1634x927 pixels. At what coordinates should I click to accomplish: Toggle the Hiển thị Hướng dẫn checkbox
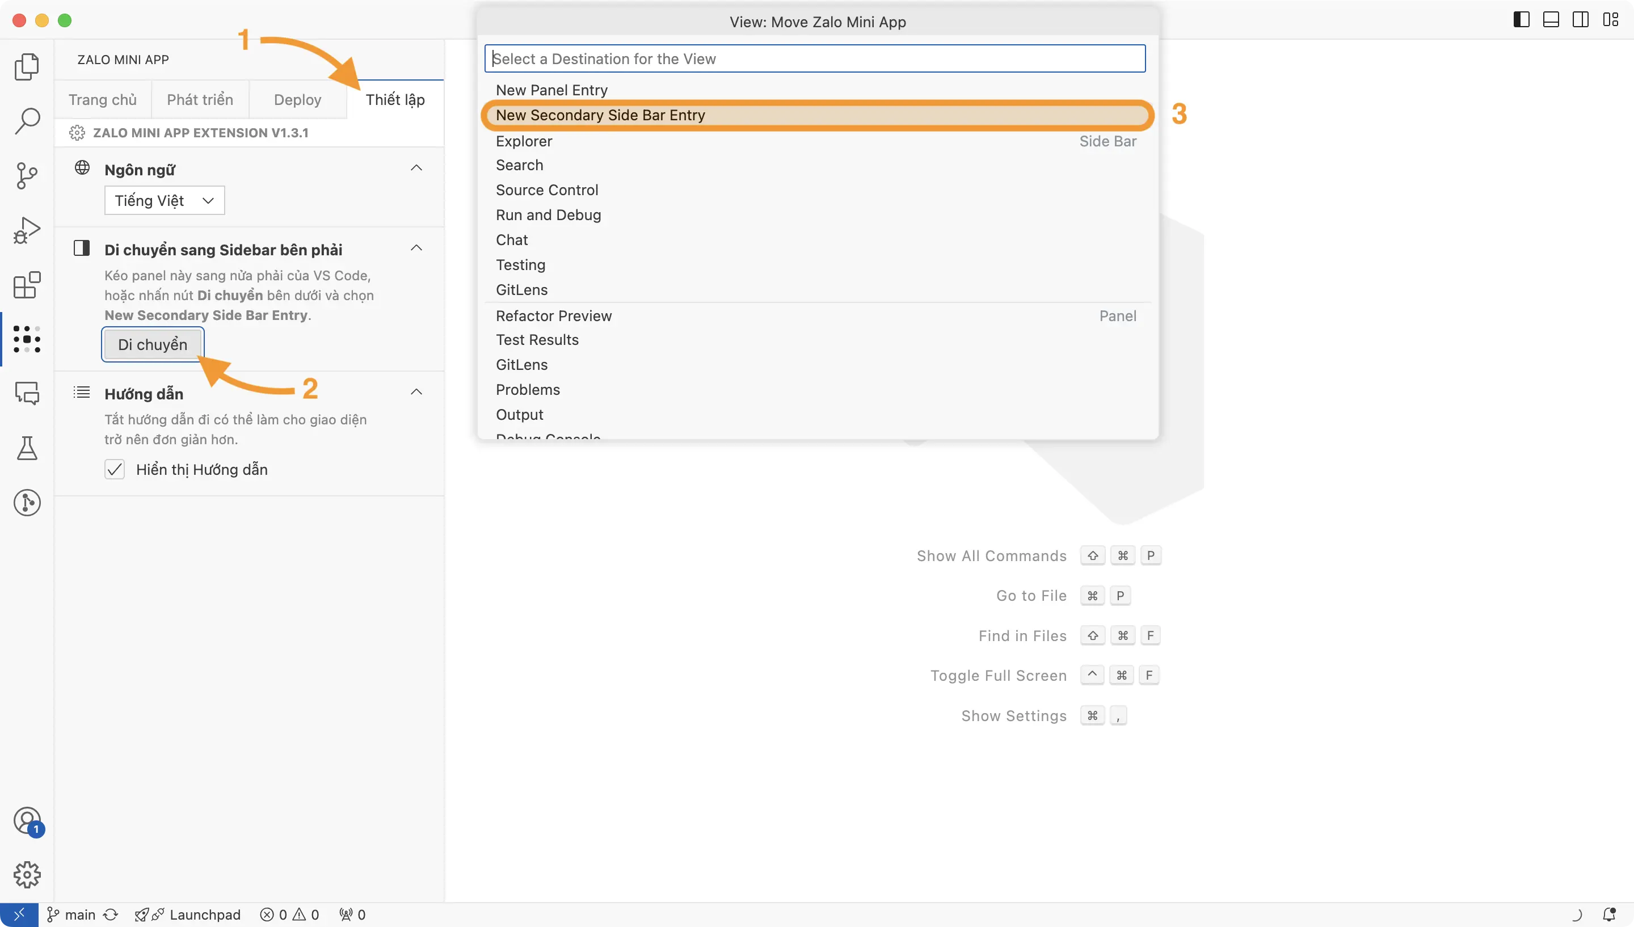tap(115, 469)
